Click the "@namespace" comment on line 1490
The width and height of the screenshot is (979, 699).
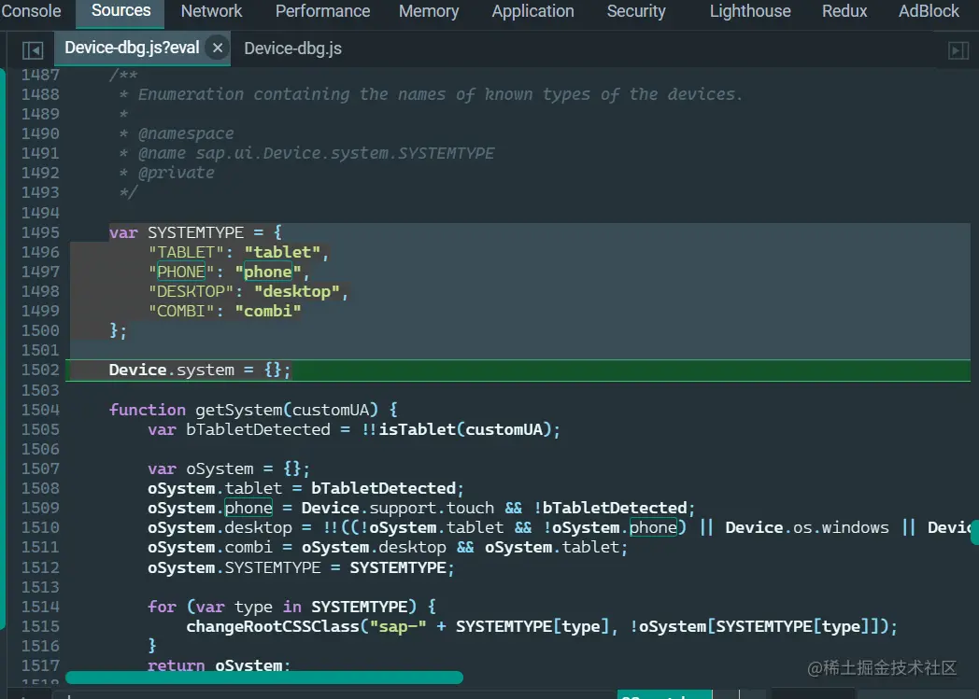pyautogui.click(x=186, y=133)
